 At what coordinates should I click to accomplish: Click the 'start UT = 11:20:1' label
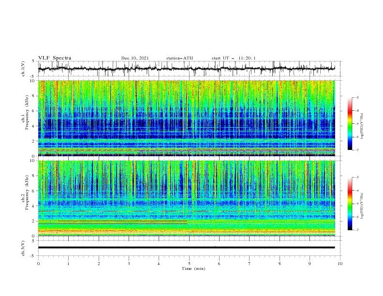coord(234,58)
